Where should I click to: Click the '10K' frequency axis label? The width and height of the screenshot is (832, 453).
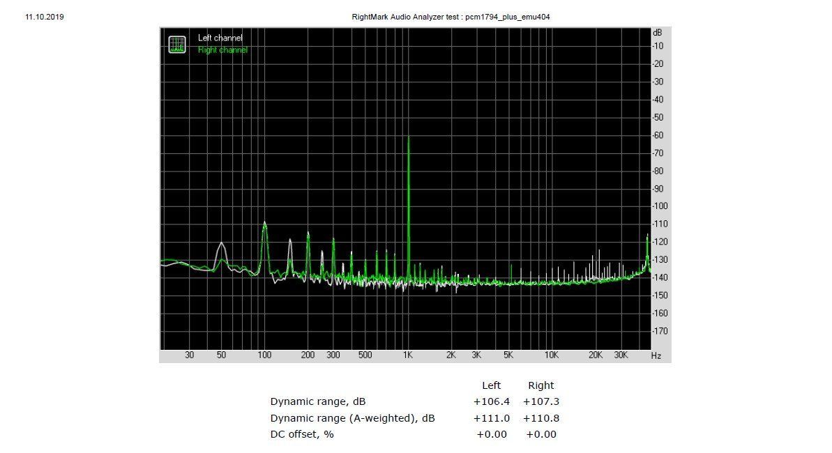pyautogui.click(x=552, y=355)
